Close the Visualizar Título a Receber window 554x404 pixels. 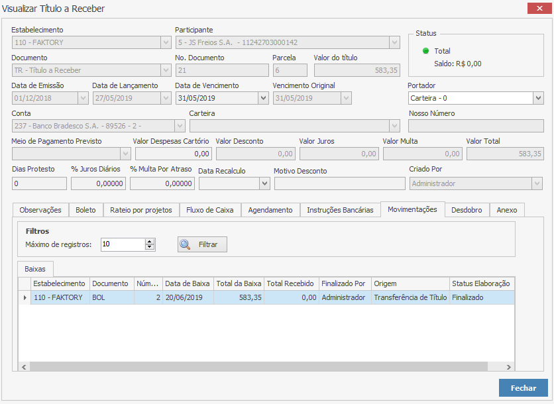pyautogui.click(x=536, y=9)
